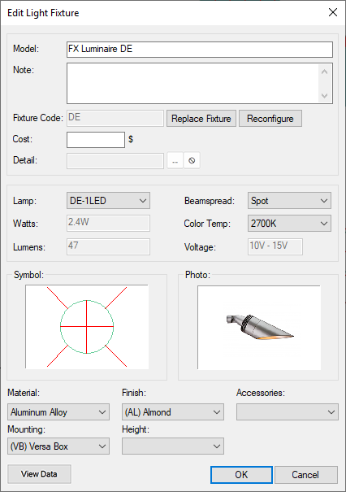
Task: Open the Beamspread dropdown showing Spot
Action: [x=289, y=201]
